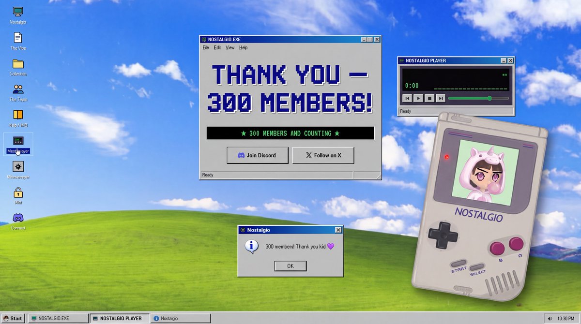Click the NOSTALGIO logo on Game Boy

click(478, 214)
